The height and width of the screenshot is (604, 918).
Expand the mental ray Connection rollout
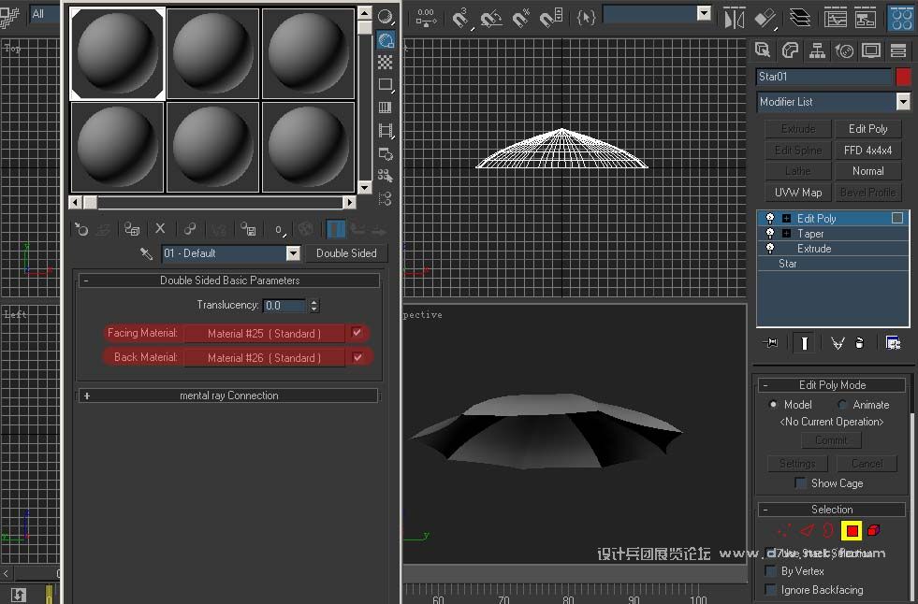coord(87,395)
